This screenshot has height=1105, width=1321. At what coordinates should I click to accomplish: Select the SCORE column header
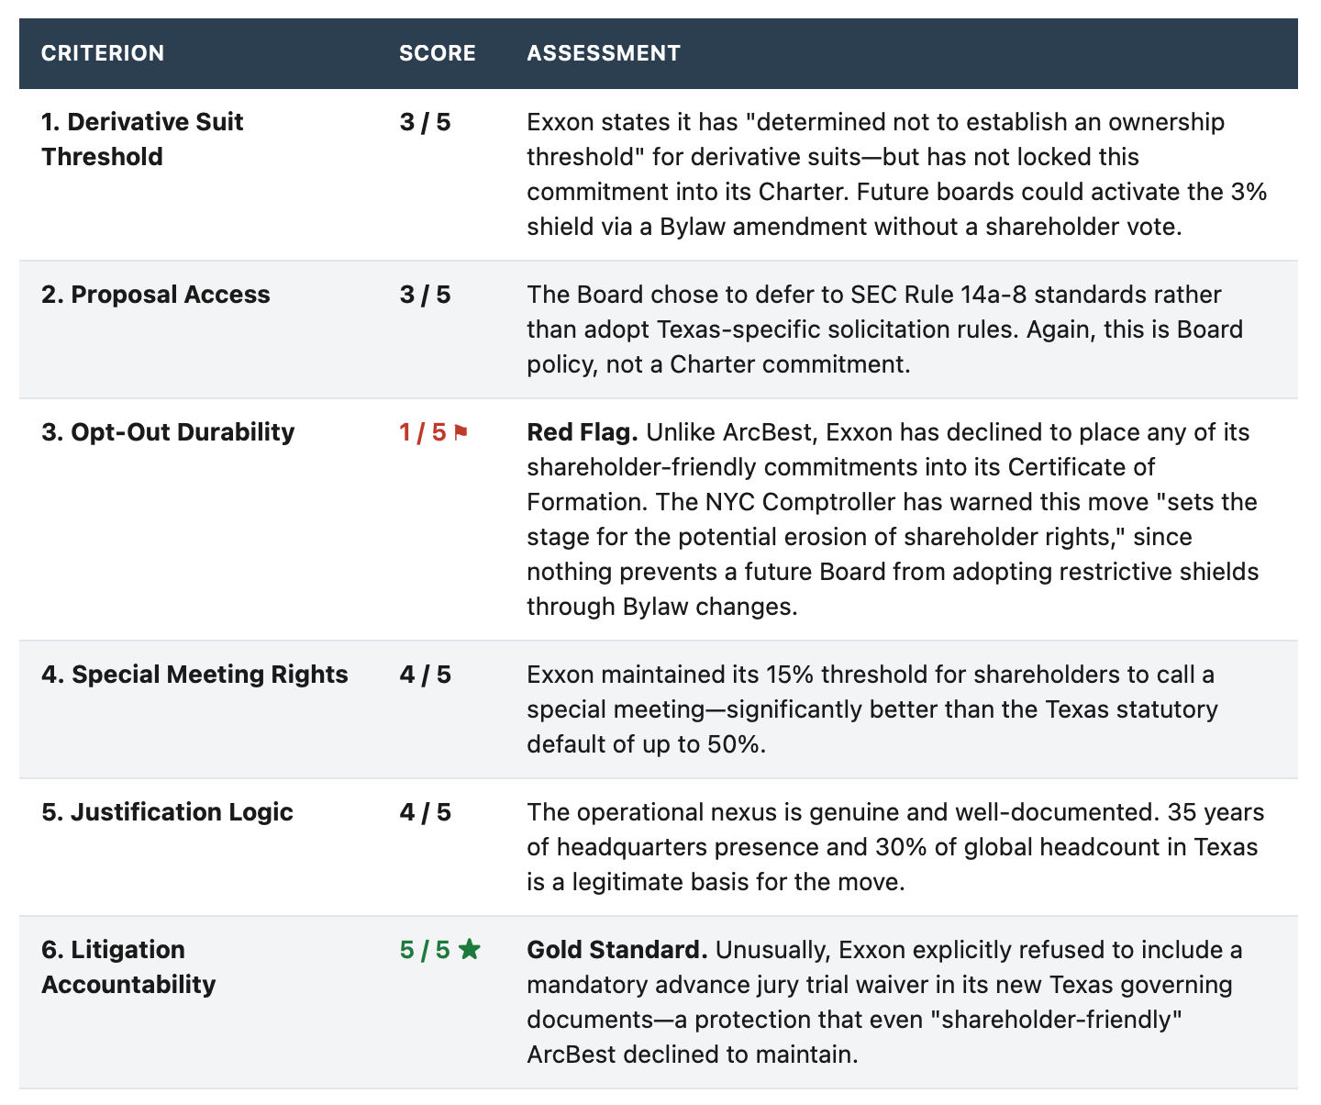coord(438,53)
